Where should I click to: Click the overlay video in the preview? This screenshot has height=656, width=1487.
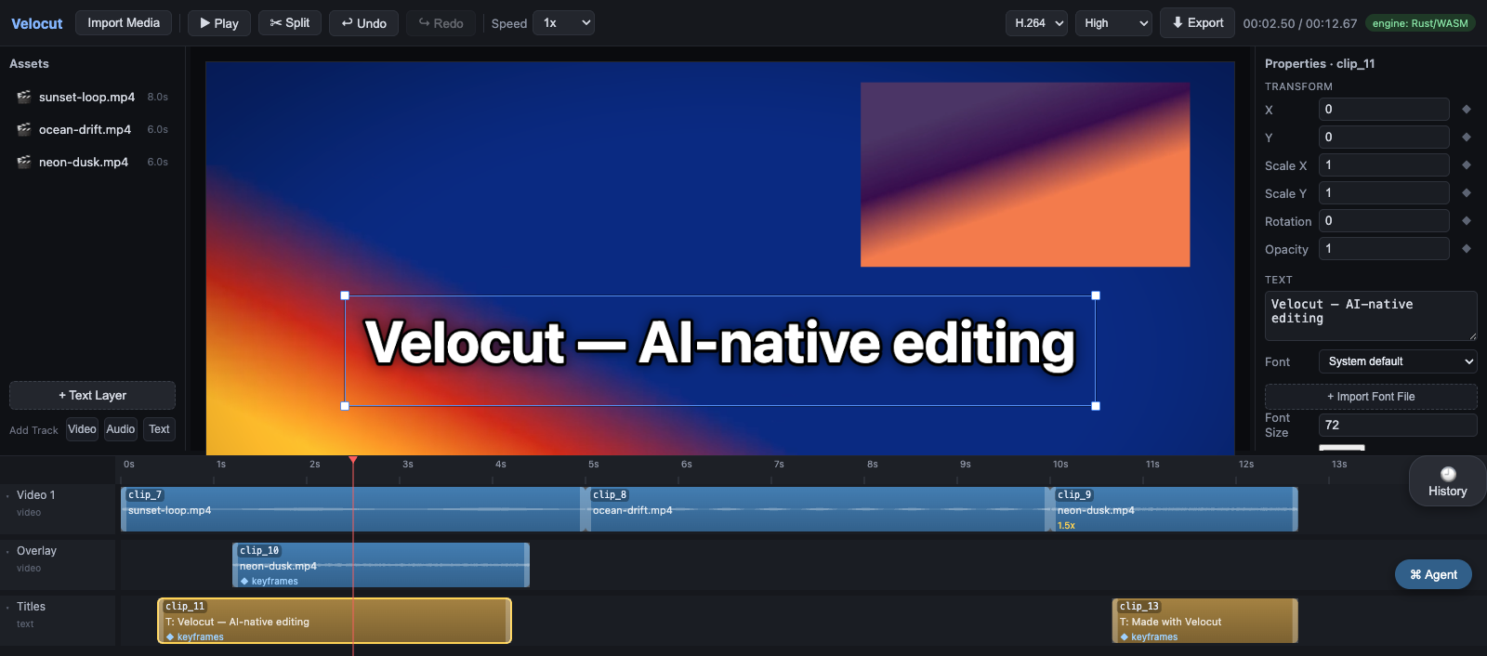[1025, 175]
